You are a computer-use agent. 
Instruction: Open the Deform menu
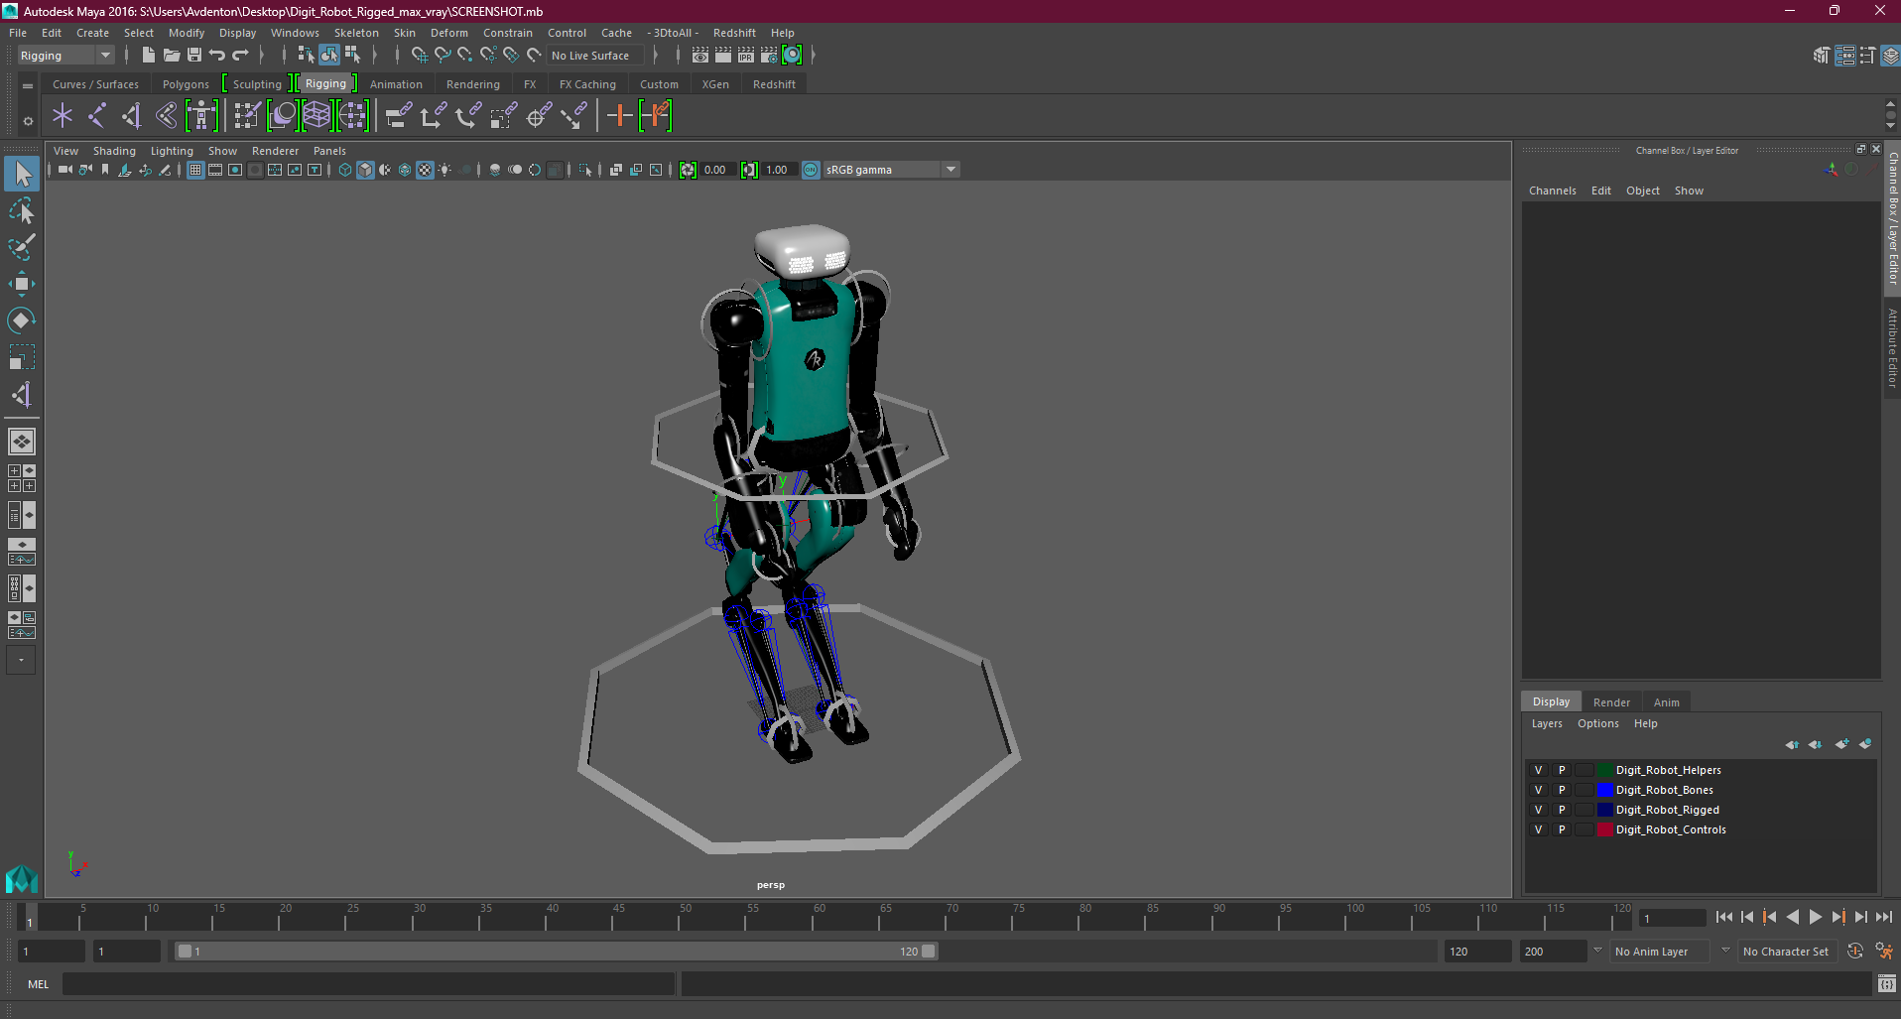coord(449,33)
